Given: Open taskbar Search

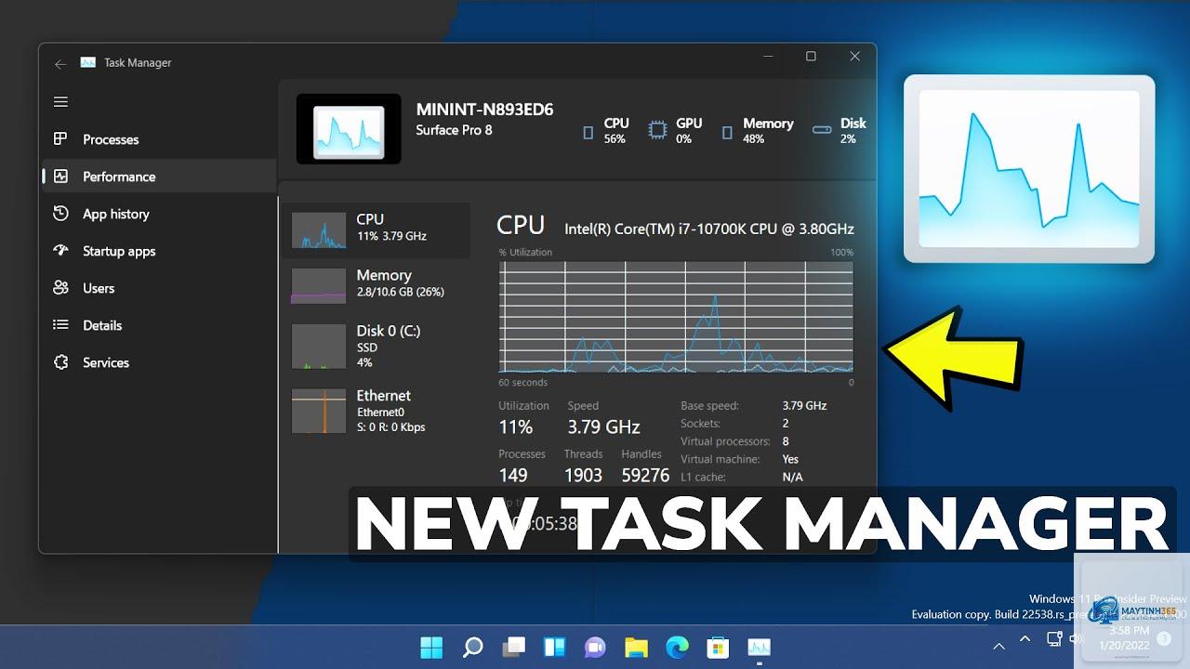Looking at the screenshot, I should [x=473, y=647].
